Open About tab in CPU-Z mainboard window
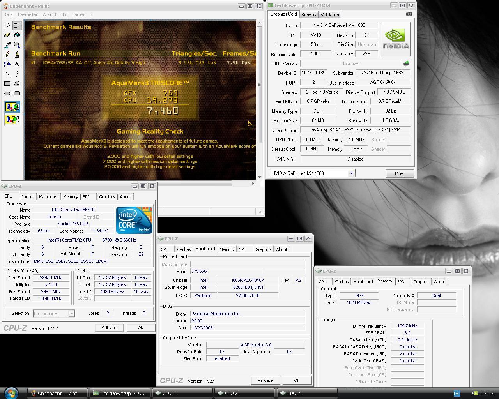499x399 pixels. pyautogui.click(x=281, y=249)
